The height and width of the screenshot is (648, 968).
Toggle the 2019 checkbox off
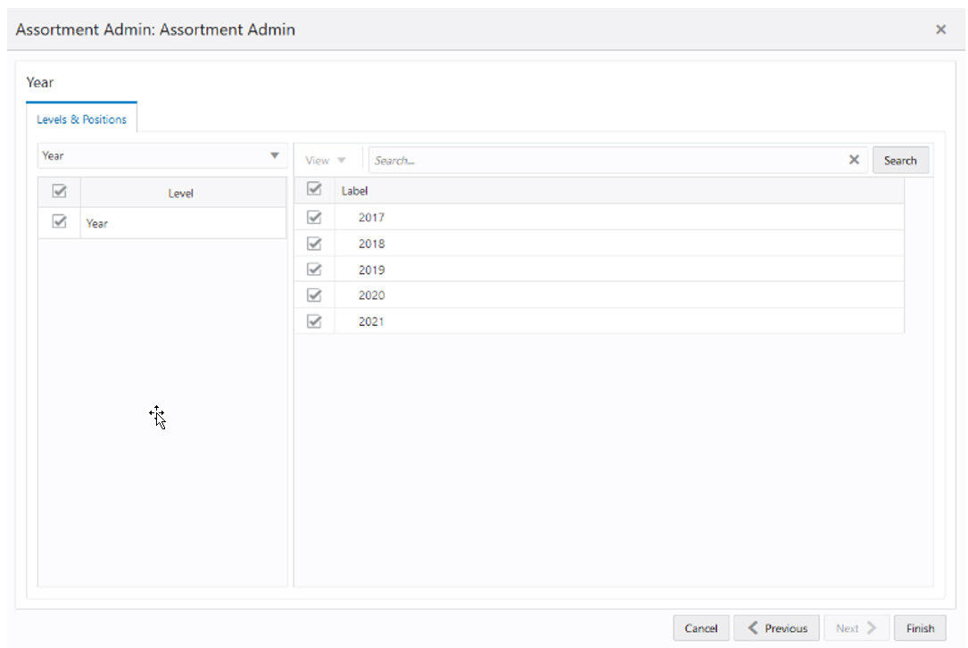[314, 269]
